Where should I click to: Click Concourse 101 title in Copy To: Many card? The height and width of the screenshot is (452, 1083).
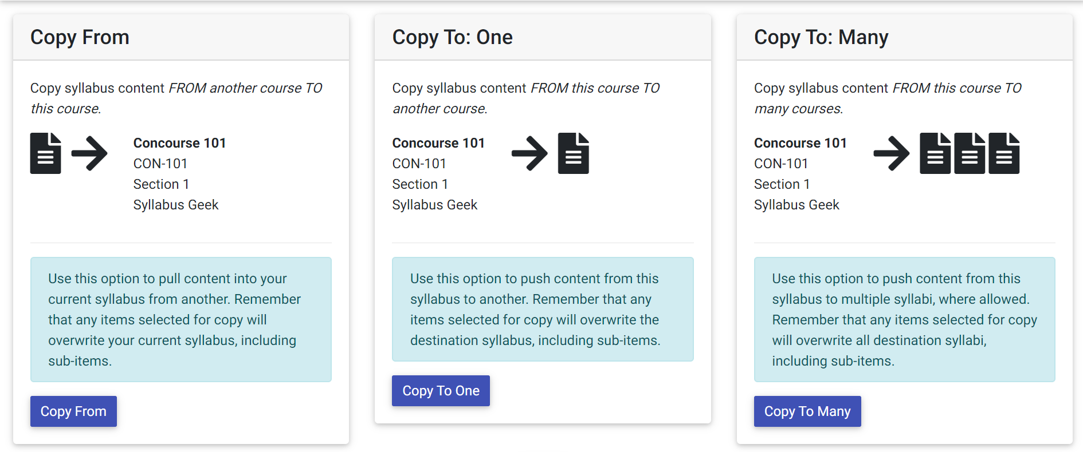[801, 143]
